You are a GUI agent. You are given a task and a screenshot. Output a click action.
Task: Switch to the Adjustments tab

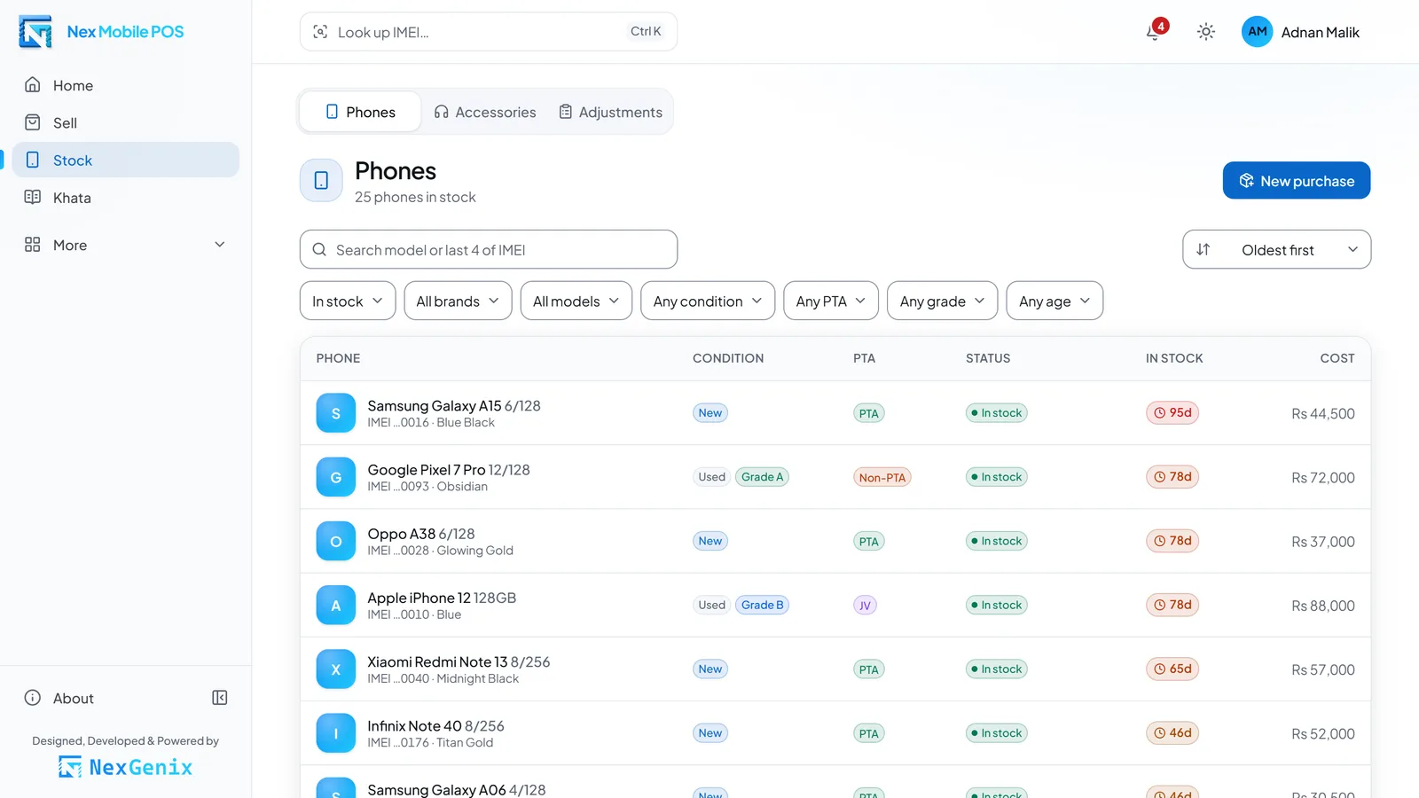611,112
